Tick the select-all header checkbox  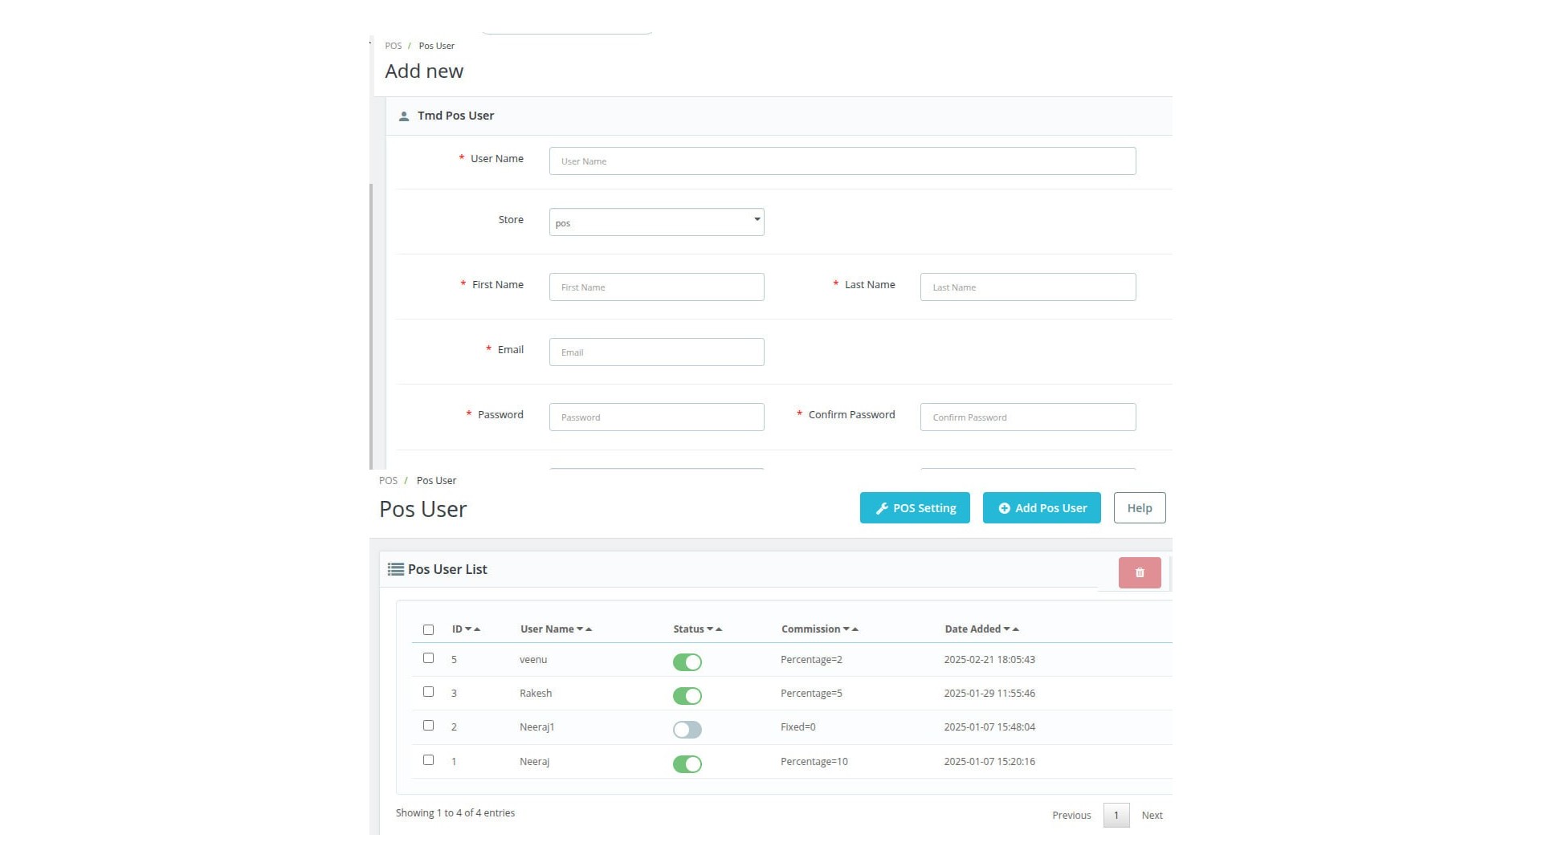click(428, 630)
